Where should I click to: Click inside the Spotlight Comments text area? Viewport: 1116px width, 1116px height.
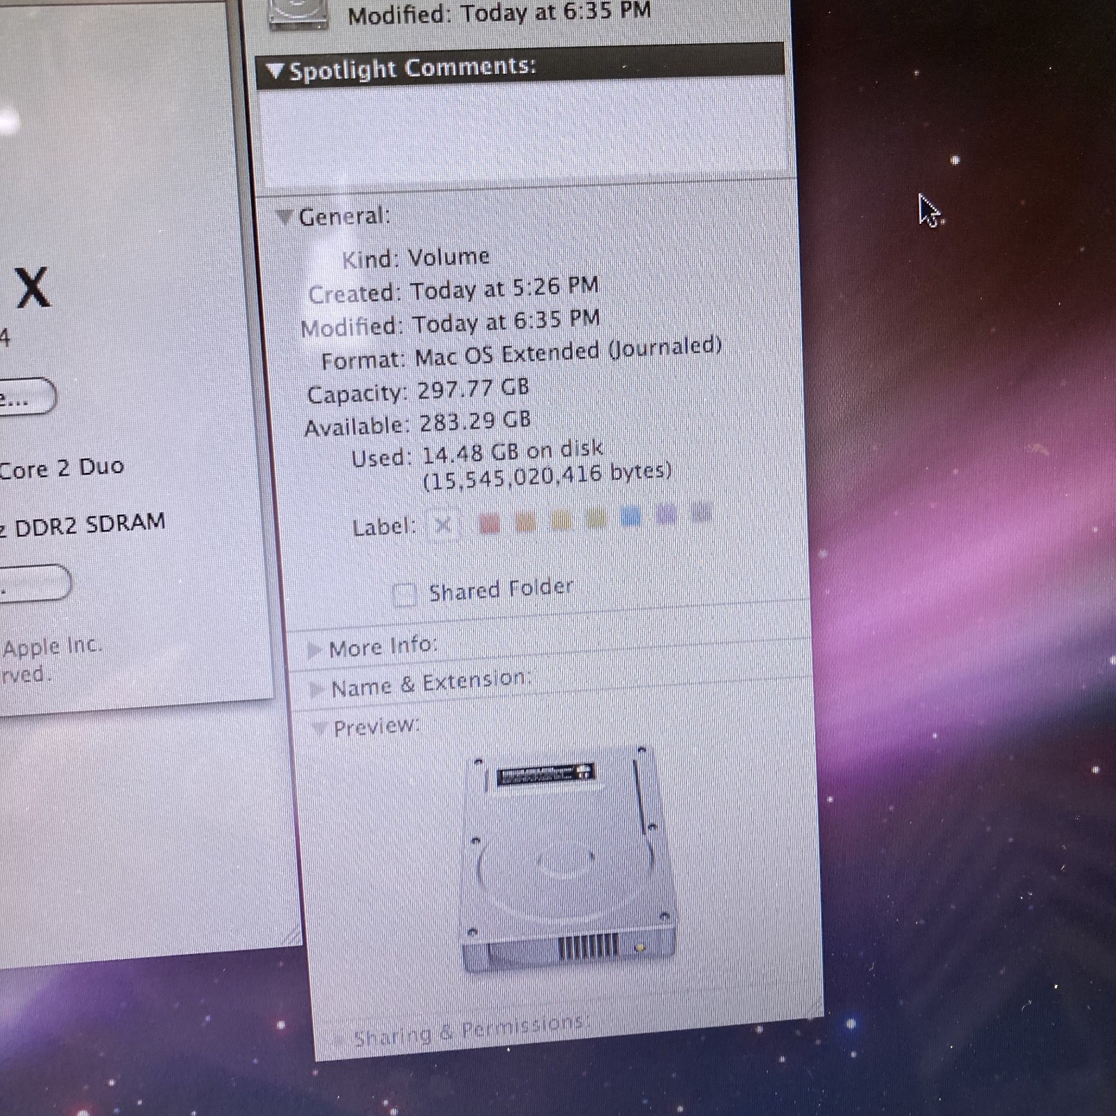click(x=524, y=130)
